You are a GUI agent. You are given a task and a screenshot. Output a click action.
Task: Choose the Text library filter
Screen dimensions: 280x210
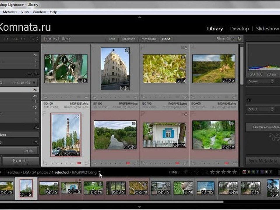tap(112, 39)
